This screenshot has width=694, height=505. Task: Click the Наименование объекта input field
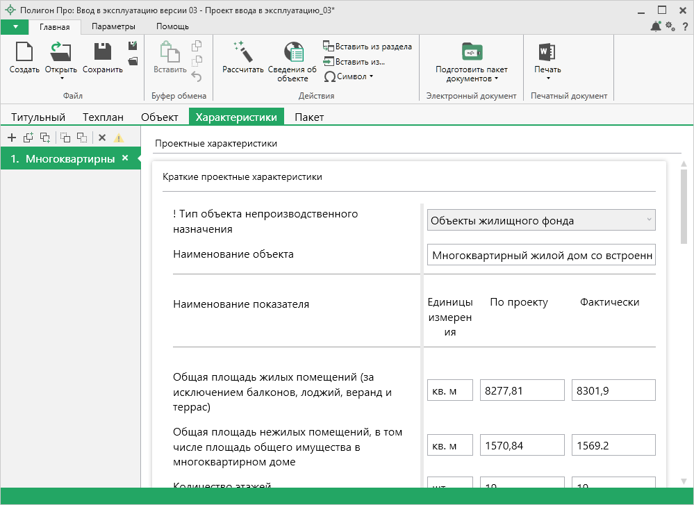pos(541,255)
